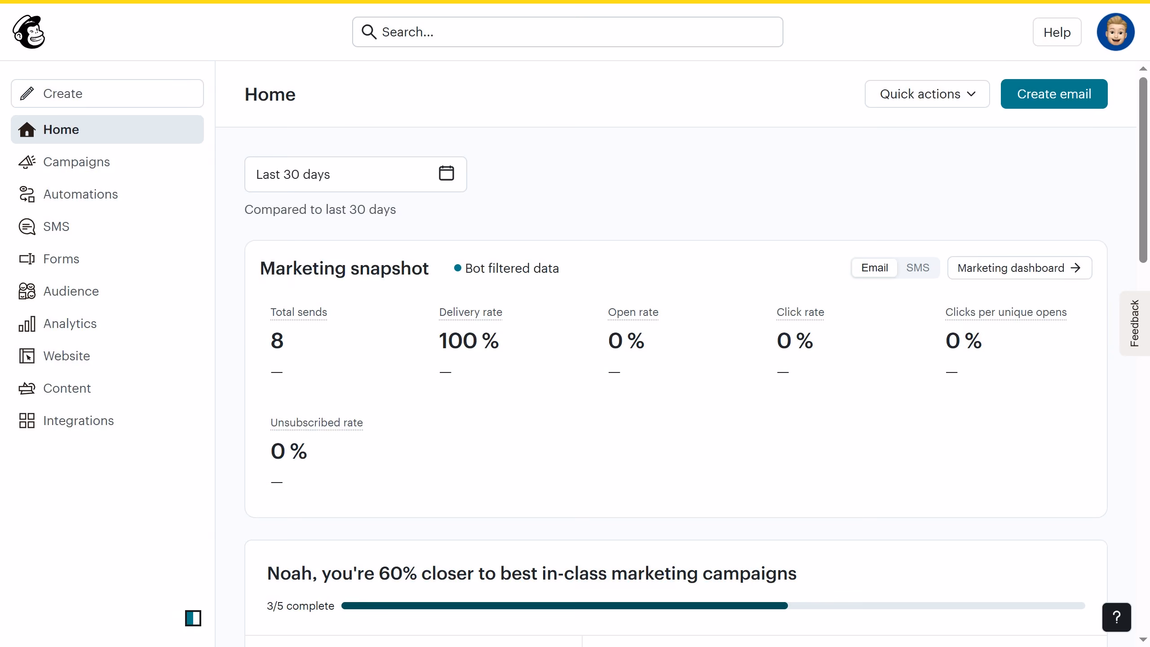The height and width of the screenshot is (647, 1150).
Task: Click the Help button
Action: tap(1057, 32)
